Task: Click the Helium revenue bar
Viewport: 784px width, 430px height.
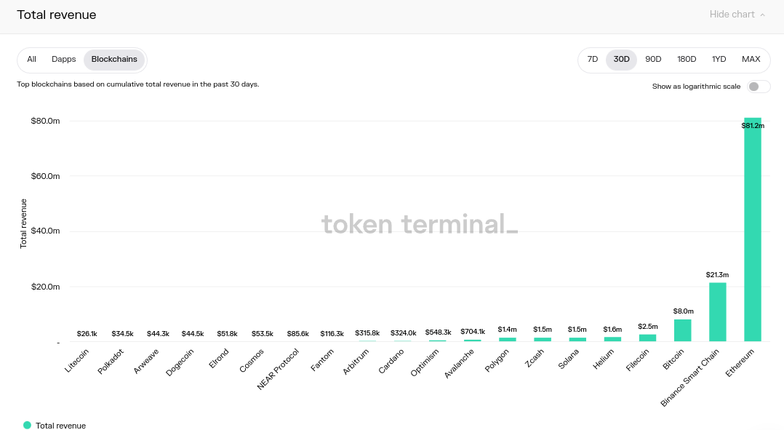Action: tap(612, 339)
